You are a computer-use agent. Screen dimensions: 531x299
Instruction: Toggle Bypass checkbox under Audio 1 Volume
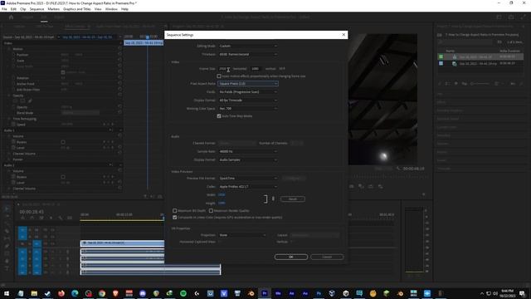(x=63, y=142)
